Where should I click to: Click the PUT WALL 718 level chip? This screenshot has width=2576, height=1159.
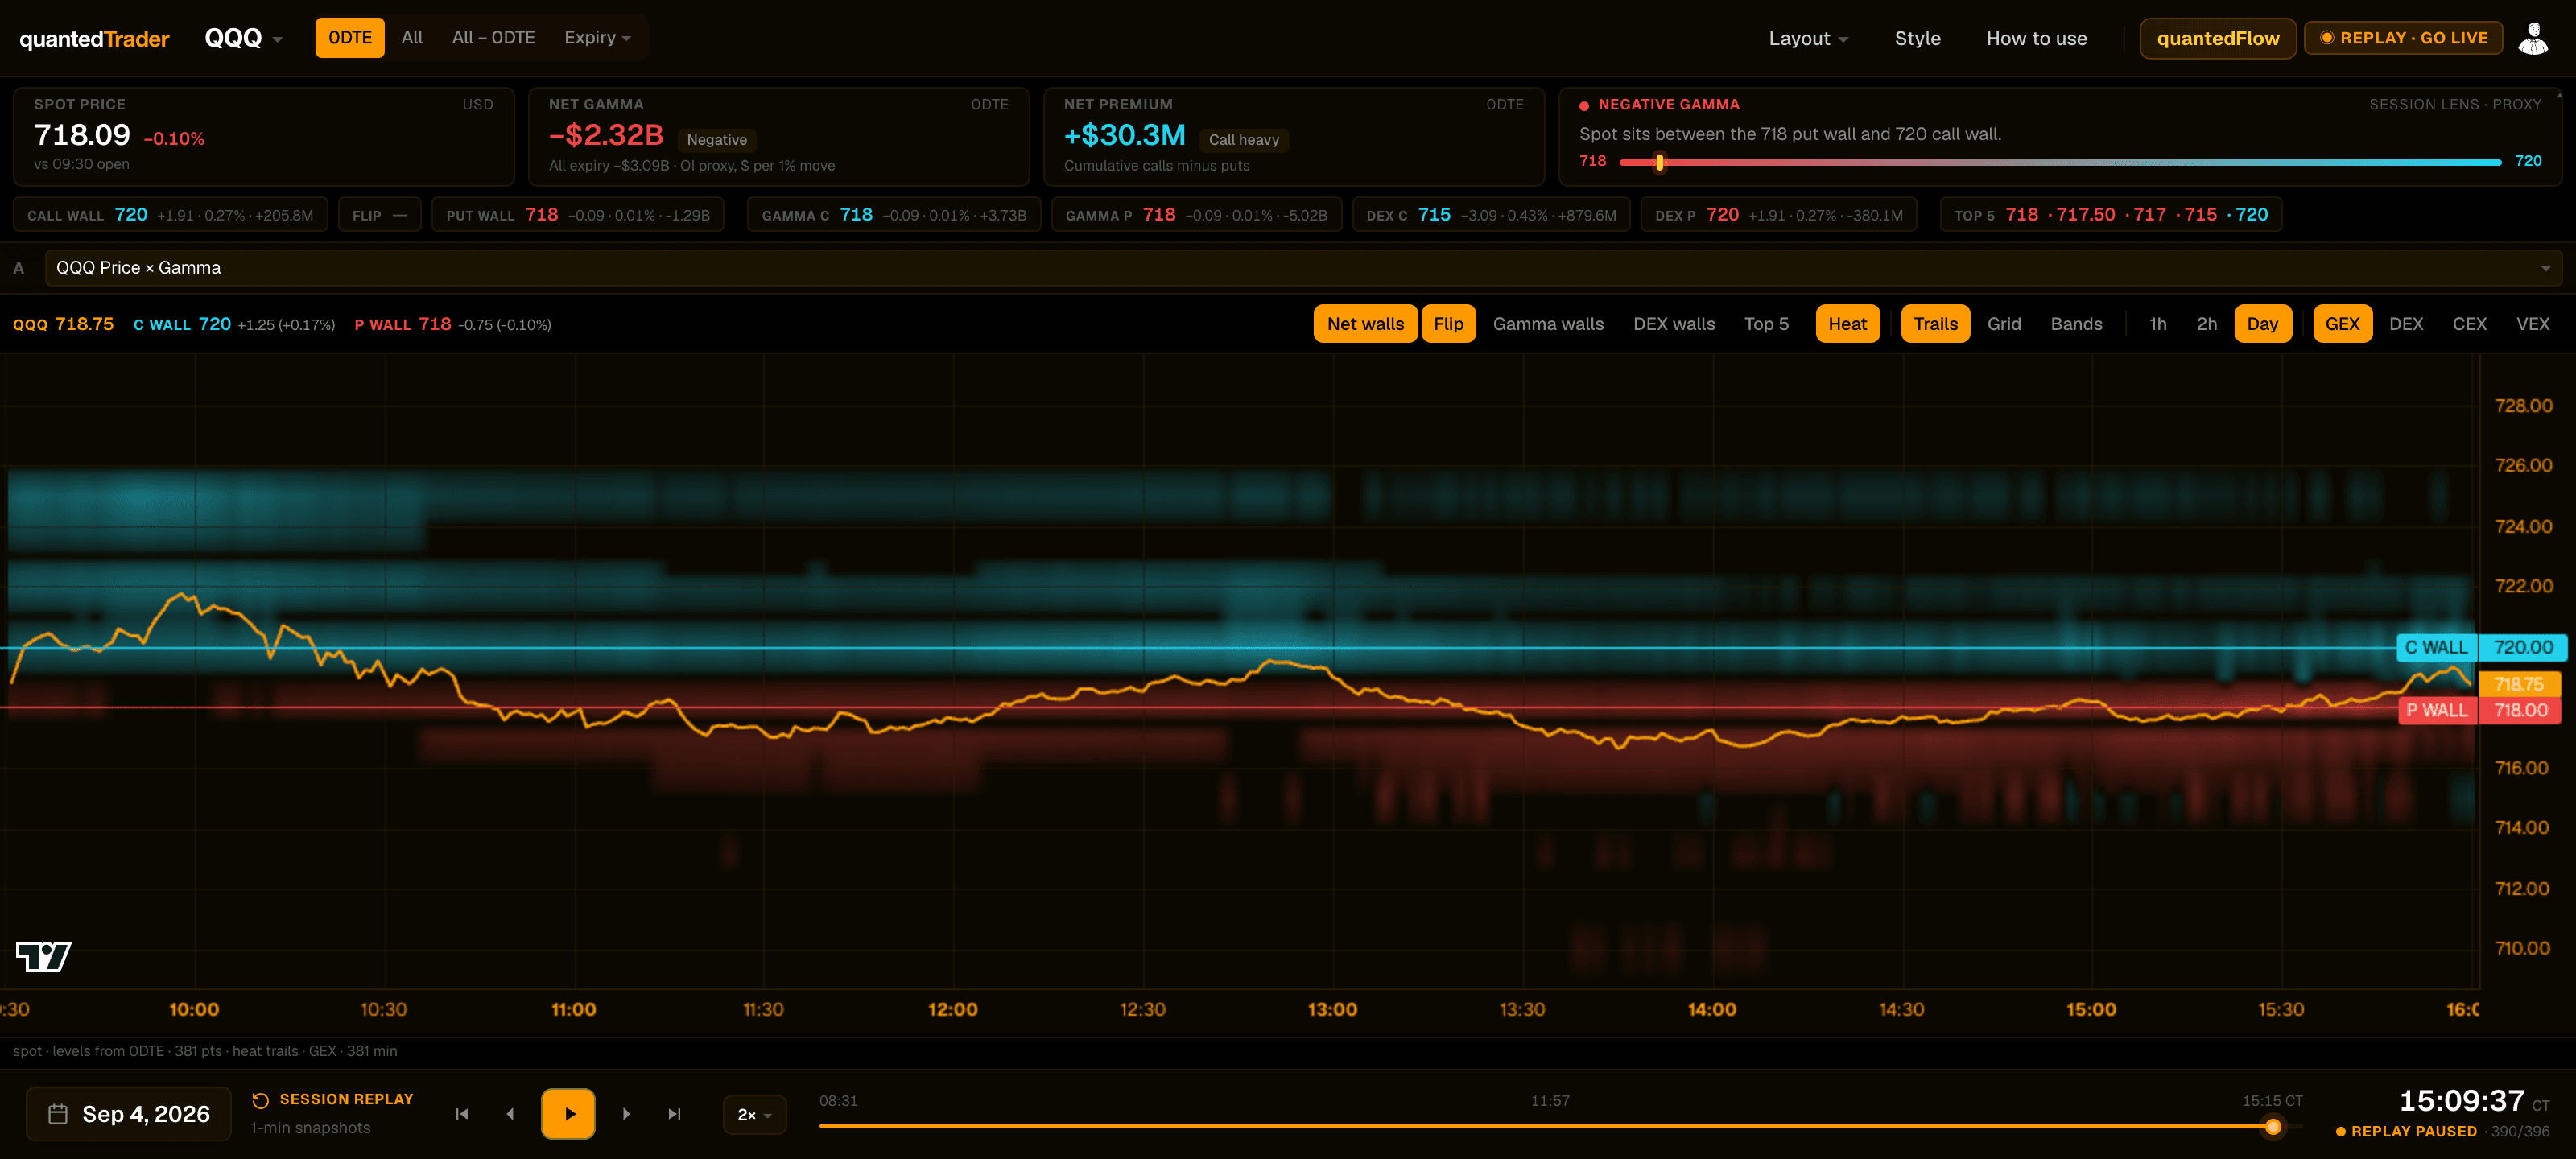pyautogui.click(x=578, y=215)
